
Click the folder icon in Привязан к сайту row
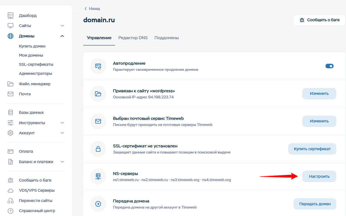[98, 94]
